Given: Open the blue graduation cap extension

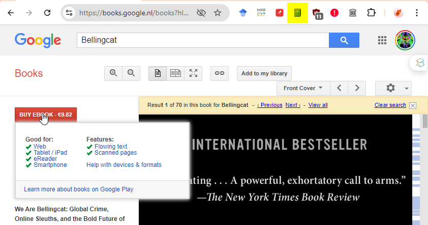Looking at the screenshot, I should pyautogui.click(x=242, y=13).
